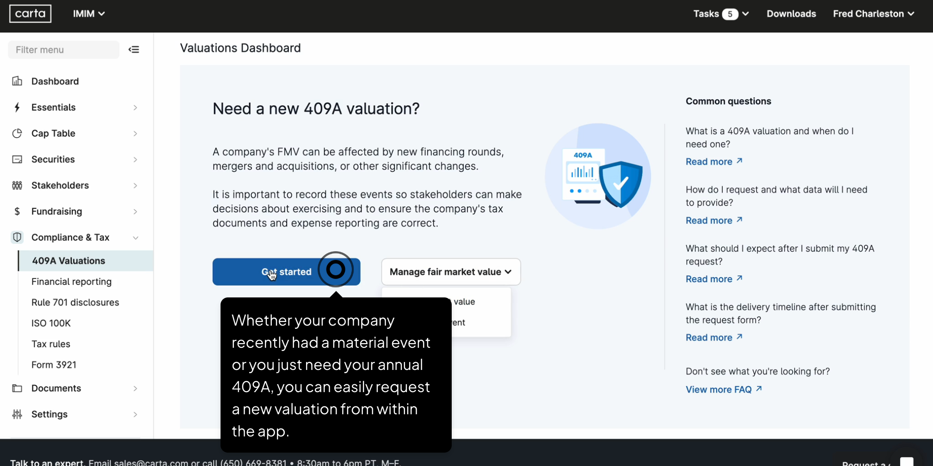This screenshot has height=466, width=933.
Task: Click the Get started button
Action: 286,272
